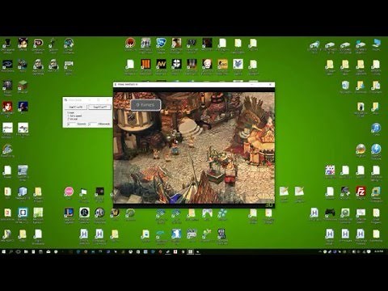This screenshot has width=388, height=291.
Task: Open the Advanced Warfare AW desktop icon
Action: 161,64
